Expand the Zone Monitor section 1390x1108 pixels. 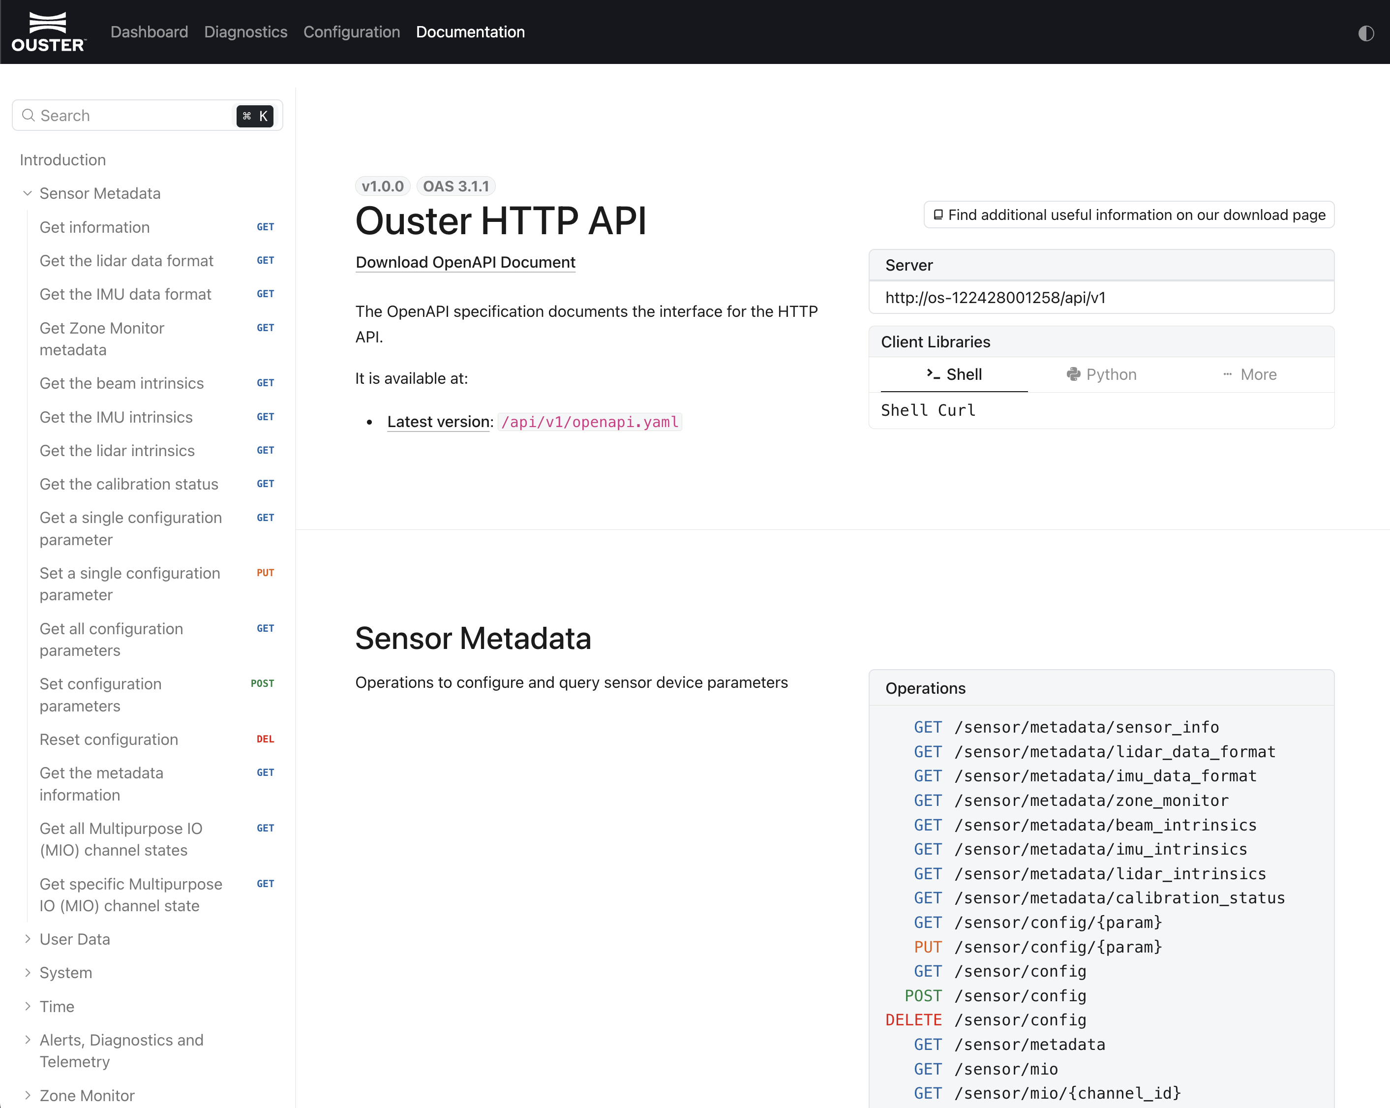(x=27, y=1095)
